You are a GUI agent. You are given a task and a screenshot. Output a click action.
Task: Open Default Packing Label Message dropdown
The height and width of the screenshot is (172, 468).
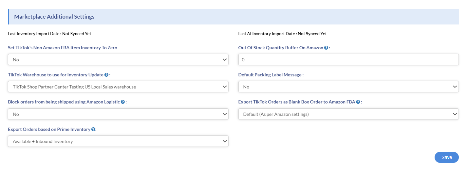click(348, 87)
